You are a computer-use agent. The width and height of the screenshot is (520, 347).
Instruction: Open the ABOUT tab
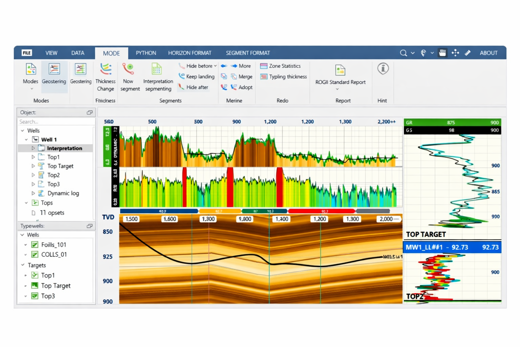click(489, 53)
